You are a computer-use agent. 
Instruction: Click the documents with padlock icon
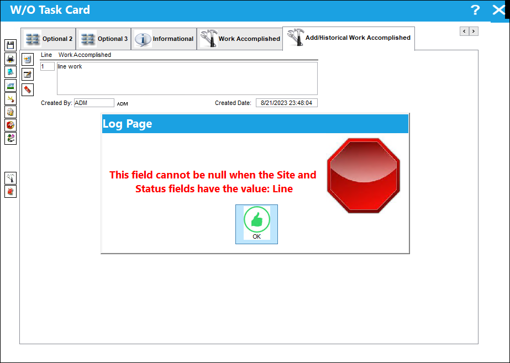tap(10, 112)
